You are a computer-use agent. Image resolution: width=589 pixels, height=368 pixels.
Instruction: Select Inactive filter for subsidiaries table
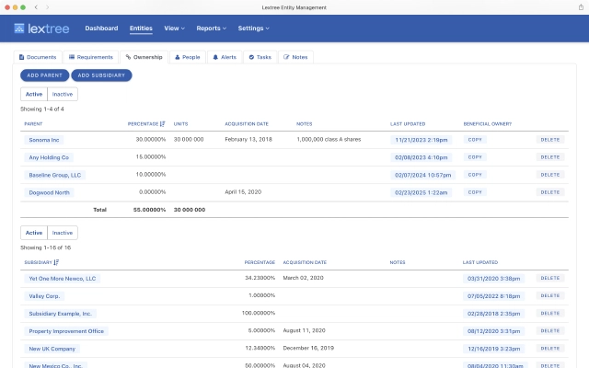point(63,233)
